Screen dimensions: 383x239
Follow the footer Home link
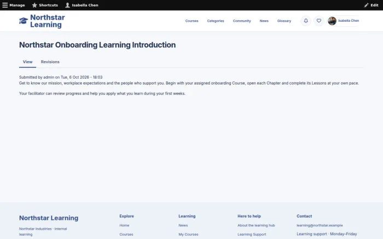[124, 225]
